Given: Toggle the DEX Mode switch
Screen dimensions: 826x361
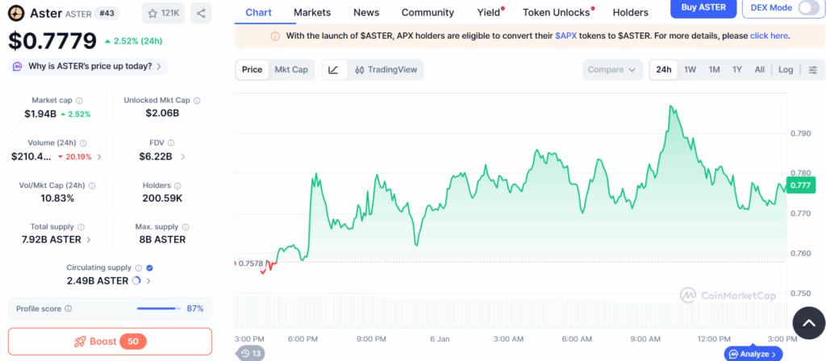Looking at the screenshot, I should (x=808, y=8).
